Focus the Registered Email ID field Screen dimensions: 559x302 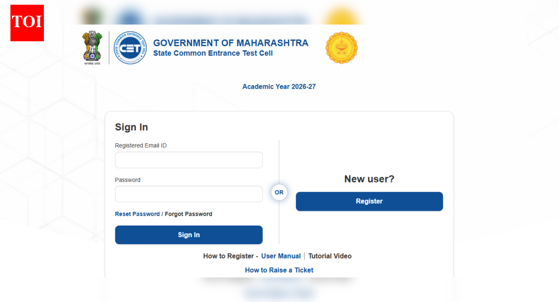189,160
